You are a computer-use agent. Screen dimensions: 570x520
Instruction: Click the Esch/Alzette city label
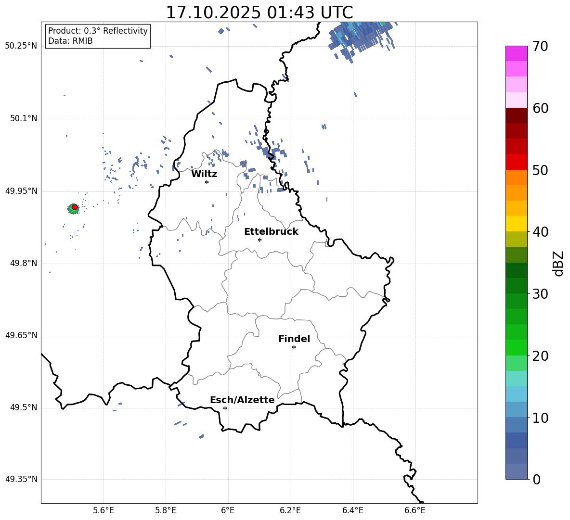point(243,400)
